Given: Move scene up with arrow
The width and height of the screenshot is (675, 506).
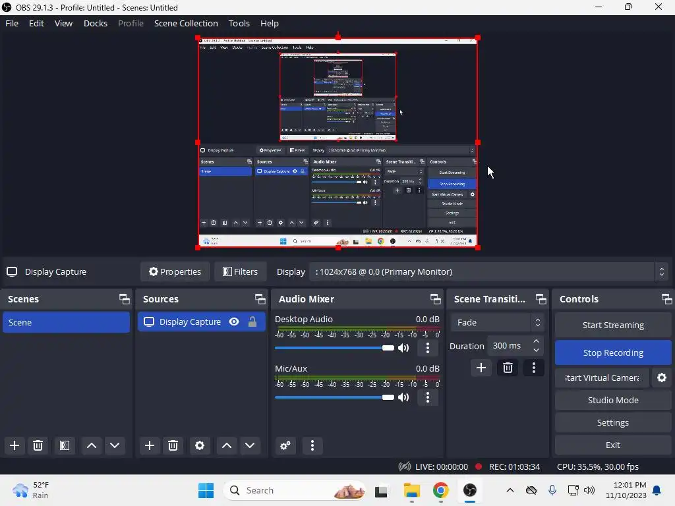Looking at the screenshot, I should point(91,445).
